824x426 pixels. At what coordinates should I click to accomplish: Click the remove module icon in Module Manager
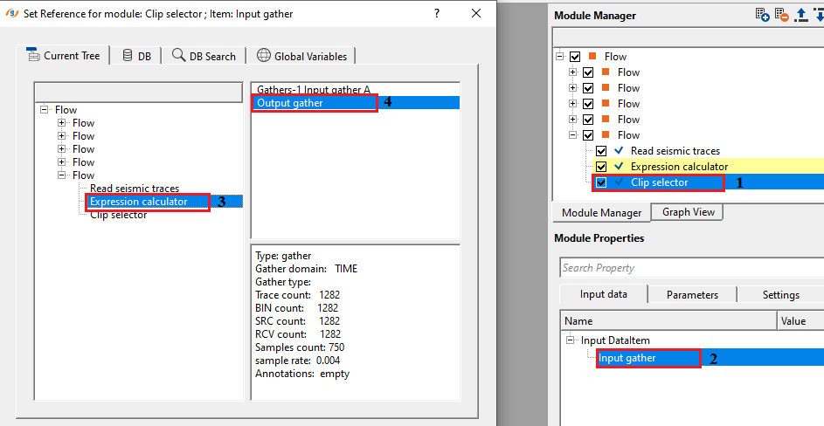click(x=781, y=15)
